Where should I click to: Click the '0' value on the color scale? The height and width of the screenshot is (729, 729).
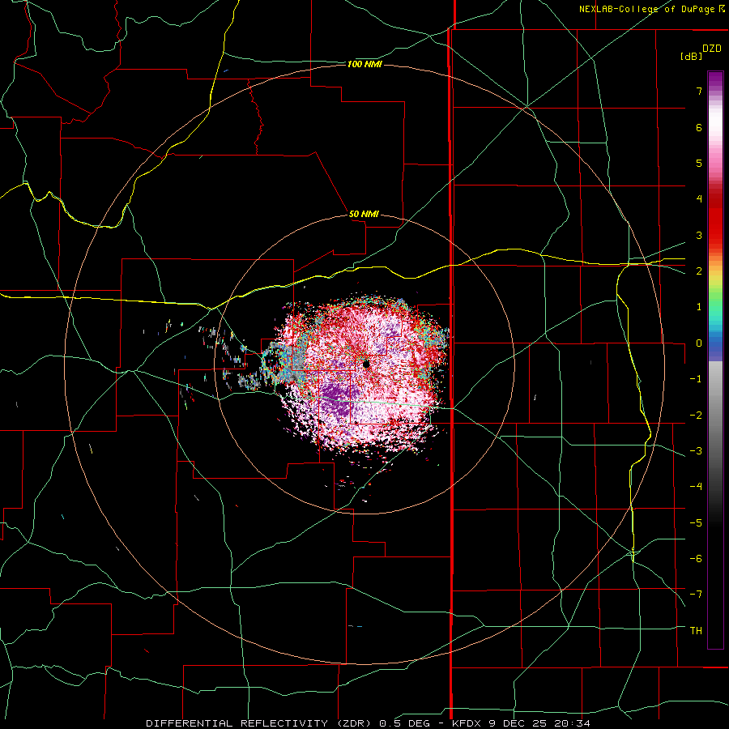coord(699,343)
